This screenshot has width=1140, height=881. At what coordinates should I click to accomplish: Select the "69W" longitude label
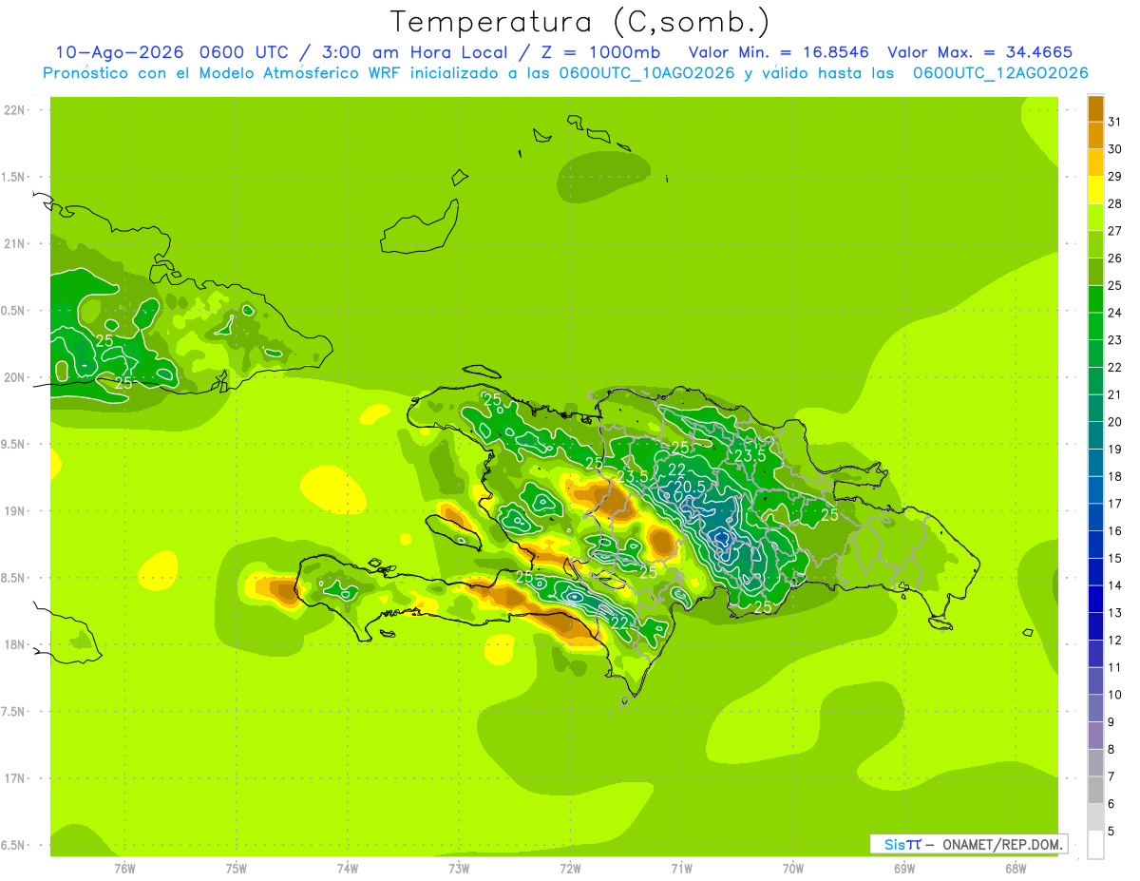(x=904, y=868)
